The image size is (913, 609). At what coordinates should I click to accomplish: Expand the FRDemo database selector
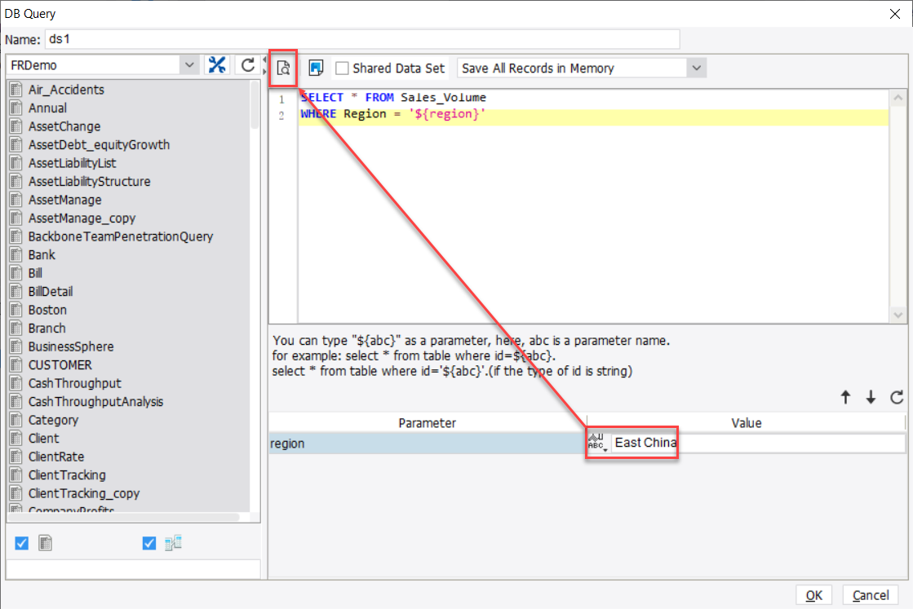coord(189,64)
